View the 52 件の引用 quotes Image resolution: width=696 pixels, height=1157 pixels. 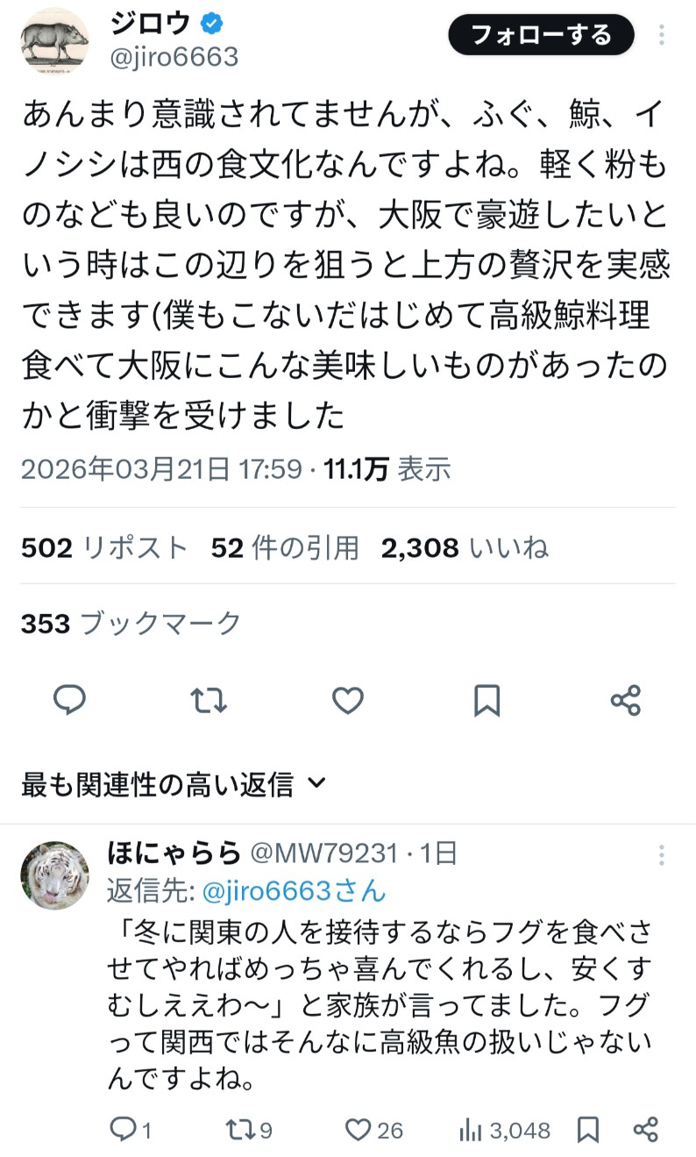pos(285,548)
